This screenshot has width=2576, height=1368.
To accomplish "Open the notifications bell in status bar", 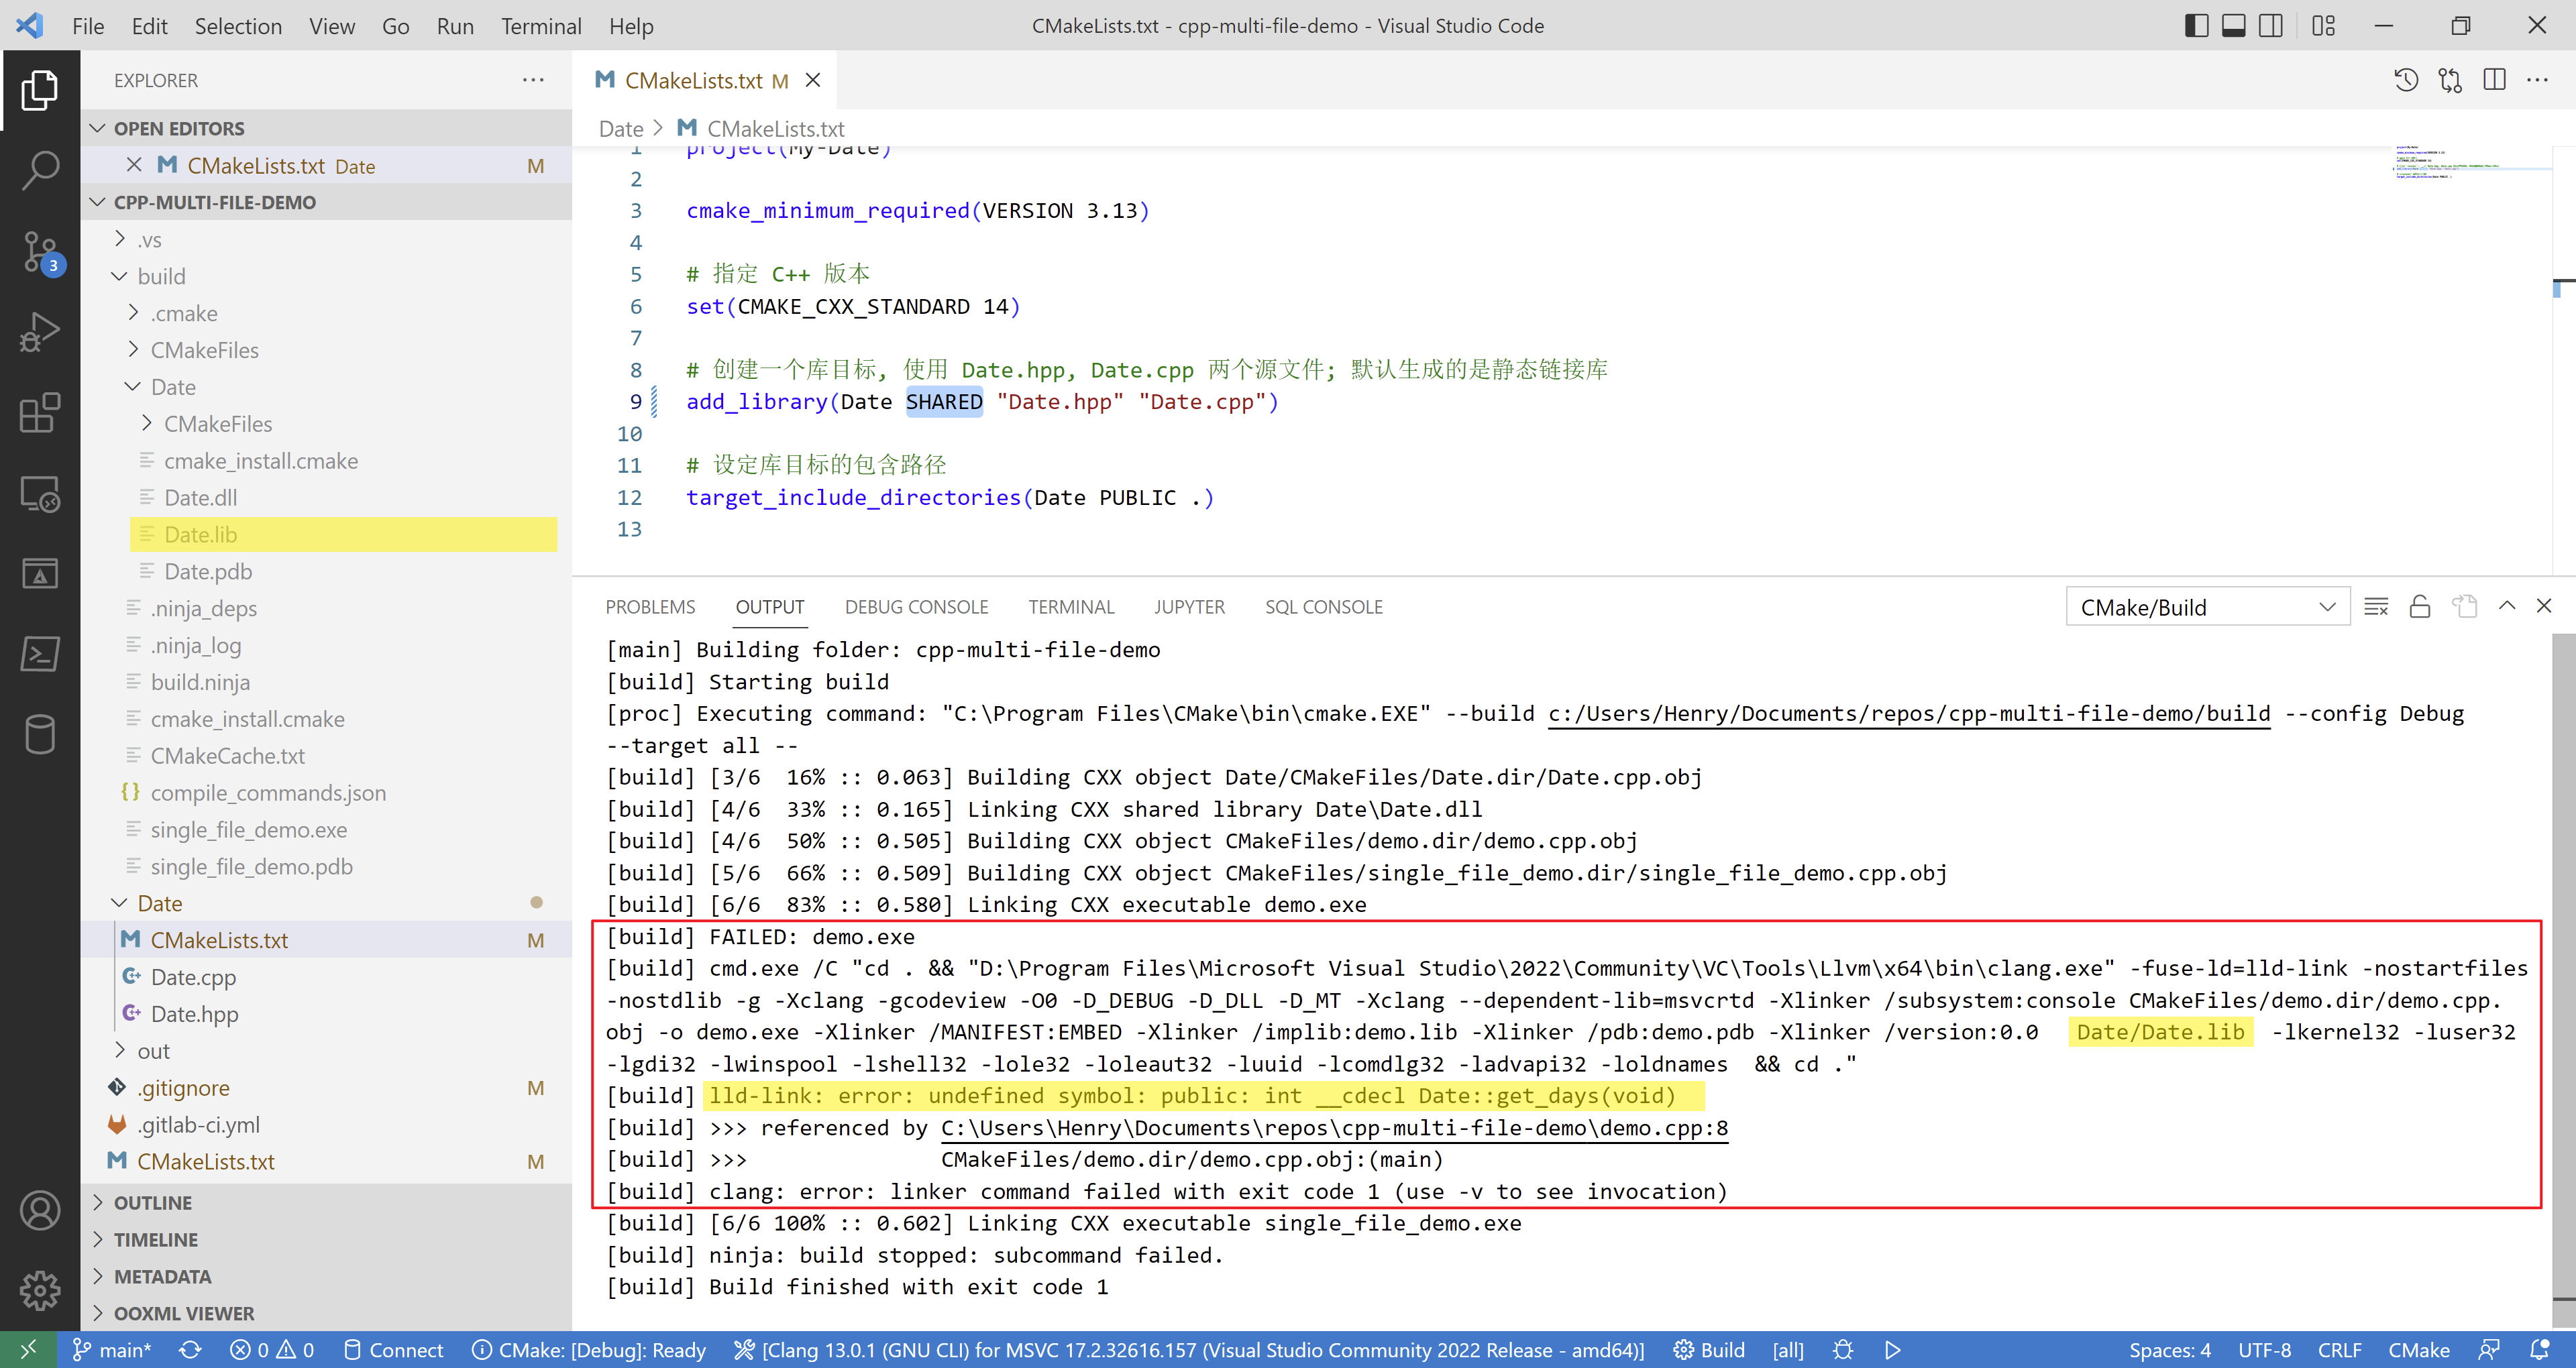I will coord(2540,1350).
